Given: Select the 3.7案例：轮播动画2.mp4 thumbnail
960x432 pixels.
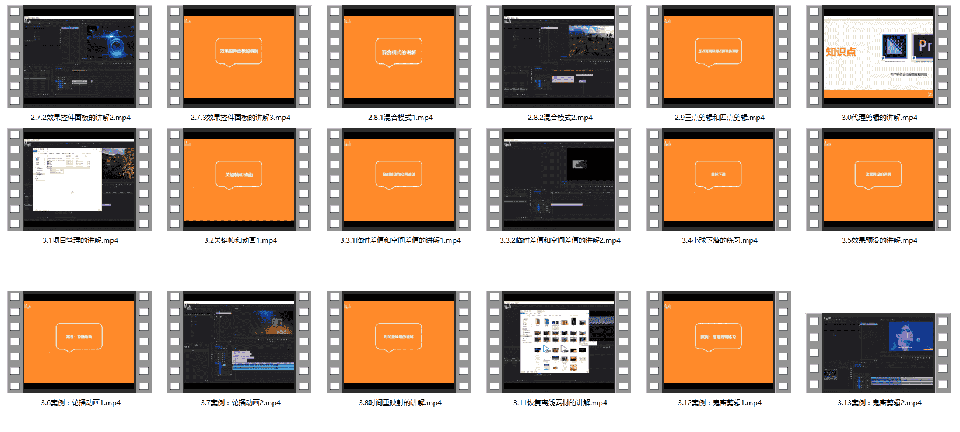Looking at the screenshot, I should point(239,342).
